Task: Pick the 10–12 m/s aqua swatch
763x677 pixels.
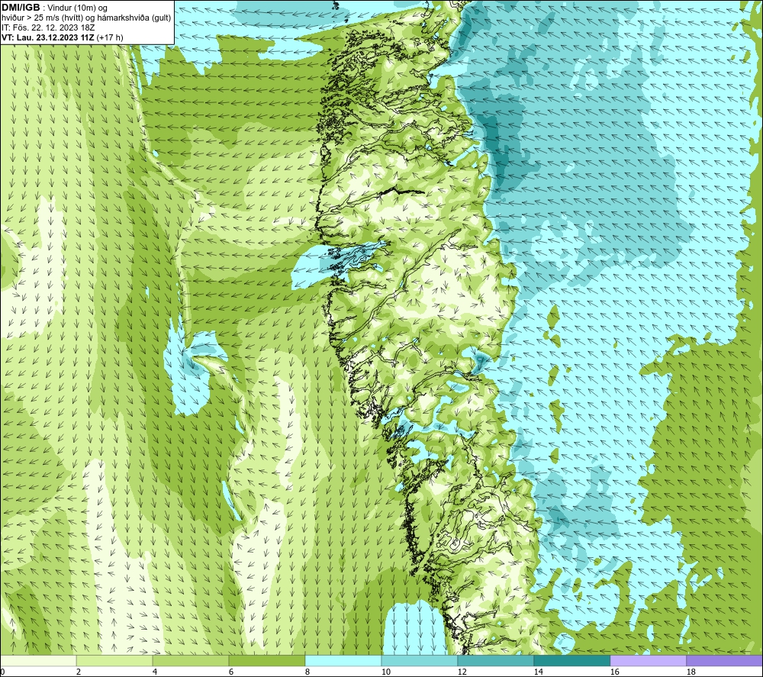Action: tap(420, 661)
